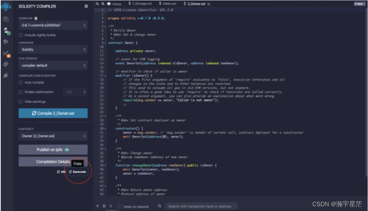Open the static analysis chart icon

coord(6,53)
